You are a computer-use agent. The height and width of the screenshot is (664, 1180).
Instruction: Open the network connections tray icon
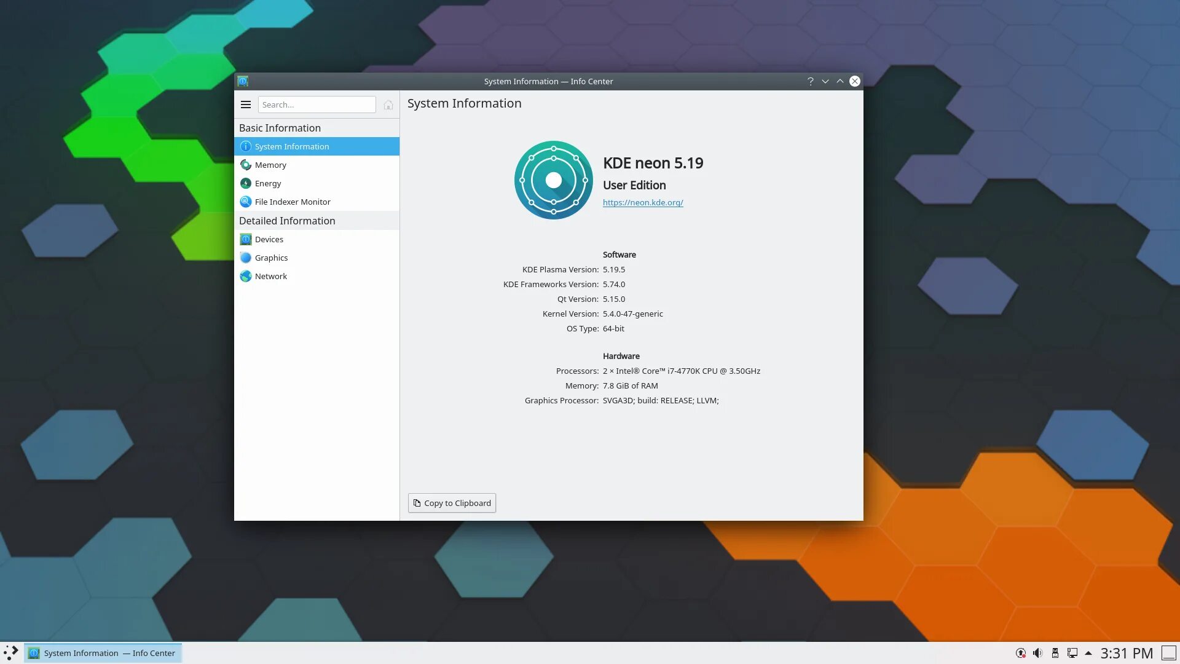click(x=1072, y=653)
